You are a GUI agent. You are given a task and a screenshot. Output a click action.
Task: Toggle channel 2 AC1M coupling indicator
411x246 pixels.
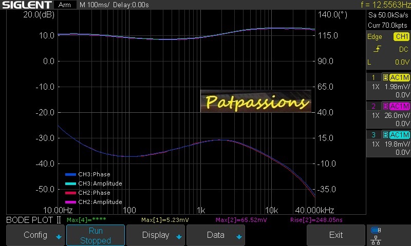[399, 106]
